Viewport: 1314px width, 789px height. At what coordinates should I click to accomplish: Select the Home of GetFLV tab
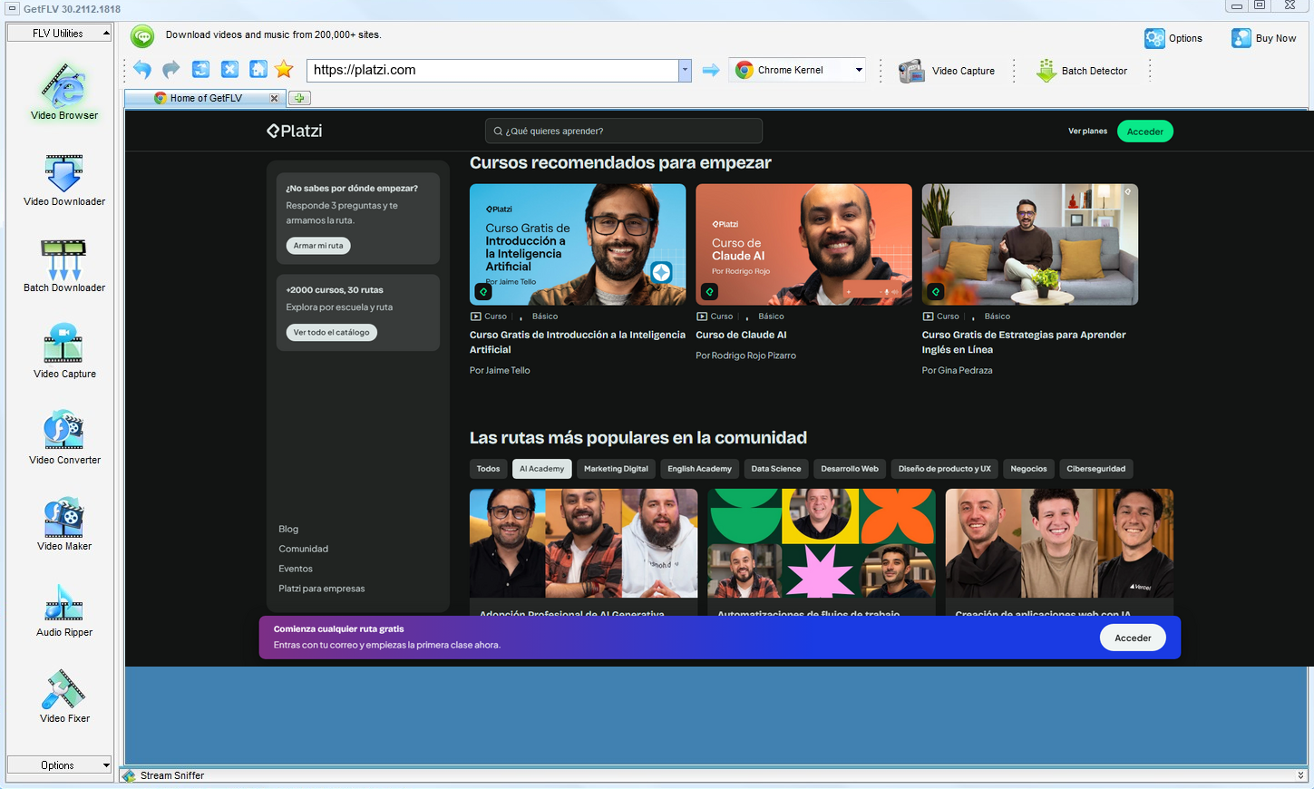click(206, 98)
